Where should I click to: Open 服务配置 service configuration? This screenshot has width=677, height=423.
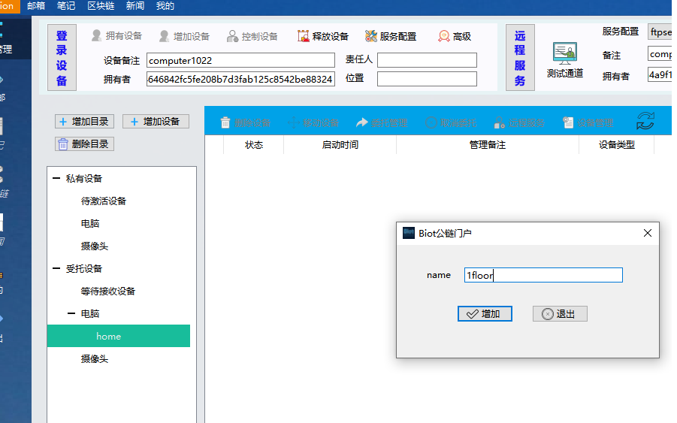point(391,36)
